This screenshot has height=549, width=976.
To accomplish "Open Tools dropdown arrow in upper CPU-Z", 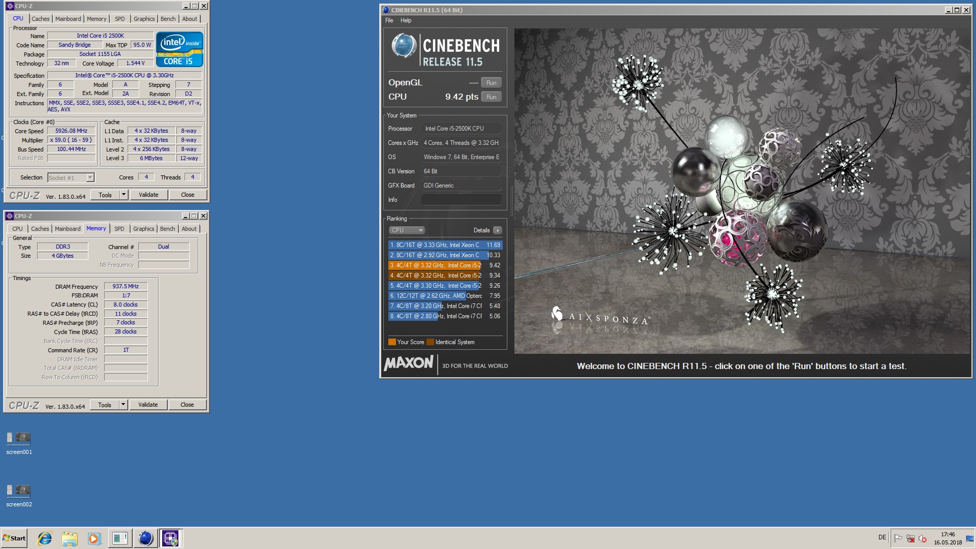I will point(124,195).
